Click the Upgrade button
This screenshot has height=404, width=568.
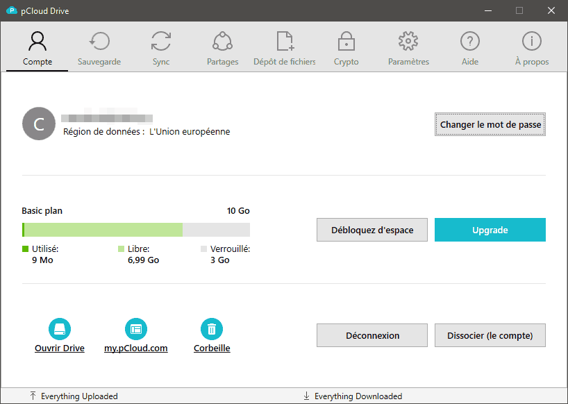coord(490,230)
